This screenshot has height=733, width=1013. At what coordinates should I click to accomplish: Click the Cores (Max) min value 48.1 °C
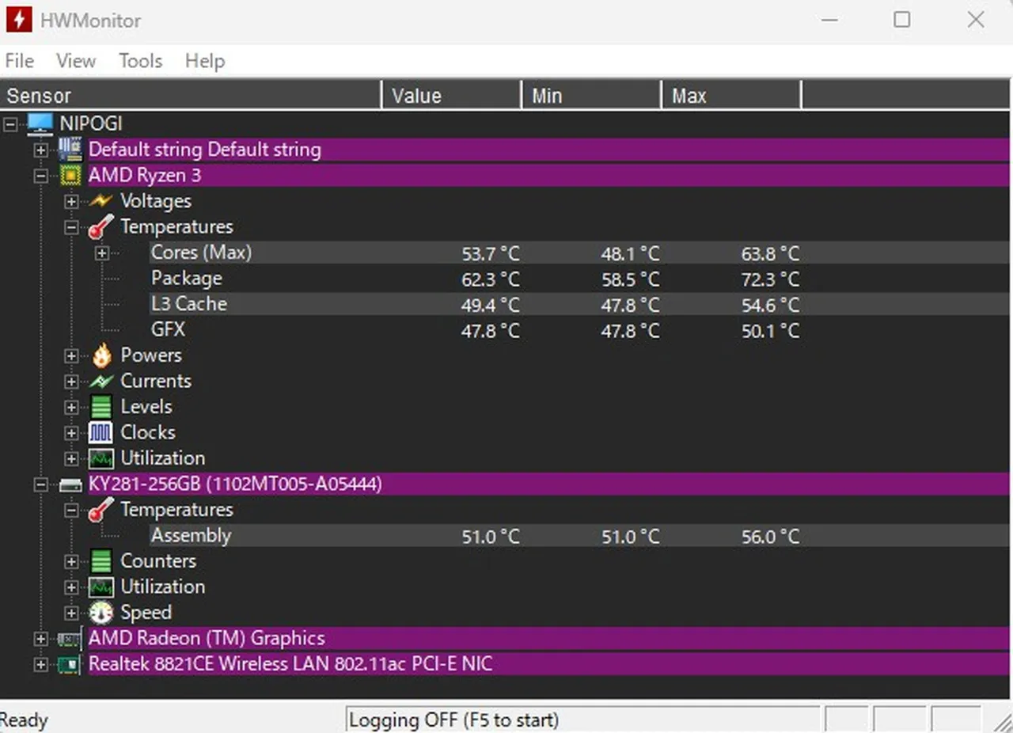coord(630,254)
